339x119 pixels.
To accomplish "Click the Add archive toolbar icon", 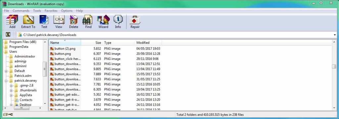I will [x=12, y=20].
